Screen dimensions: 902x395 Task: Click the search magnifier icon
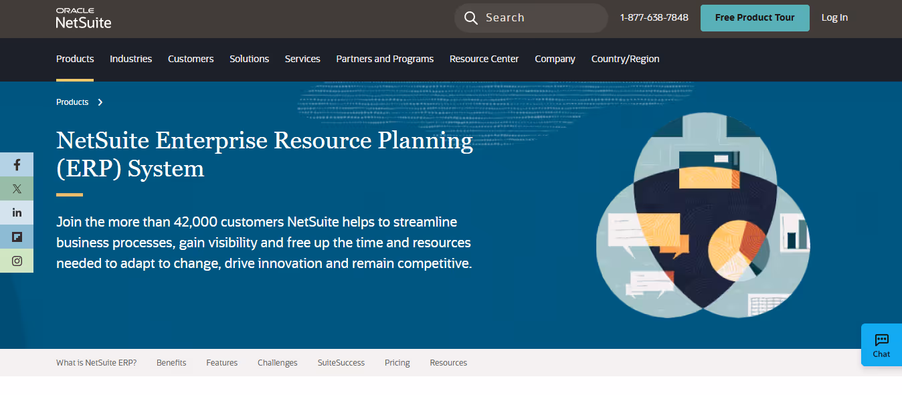[x=471, y=18]
